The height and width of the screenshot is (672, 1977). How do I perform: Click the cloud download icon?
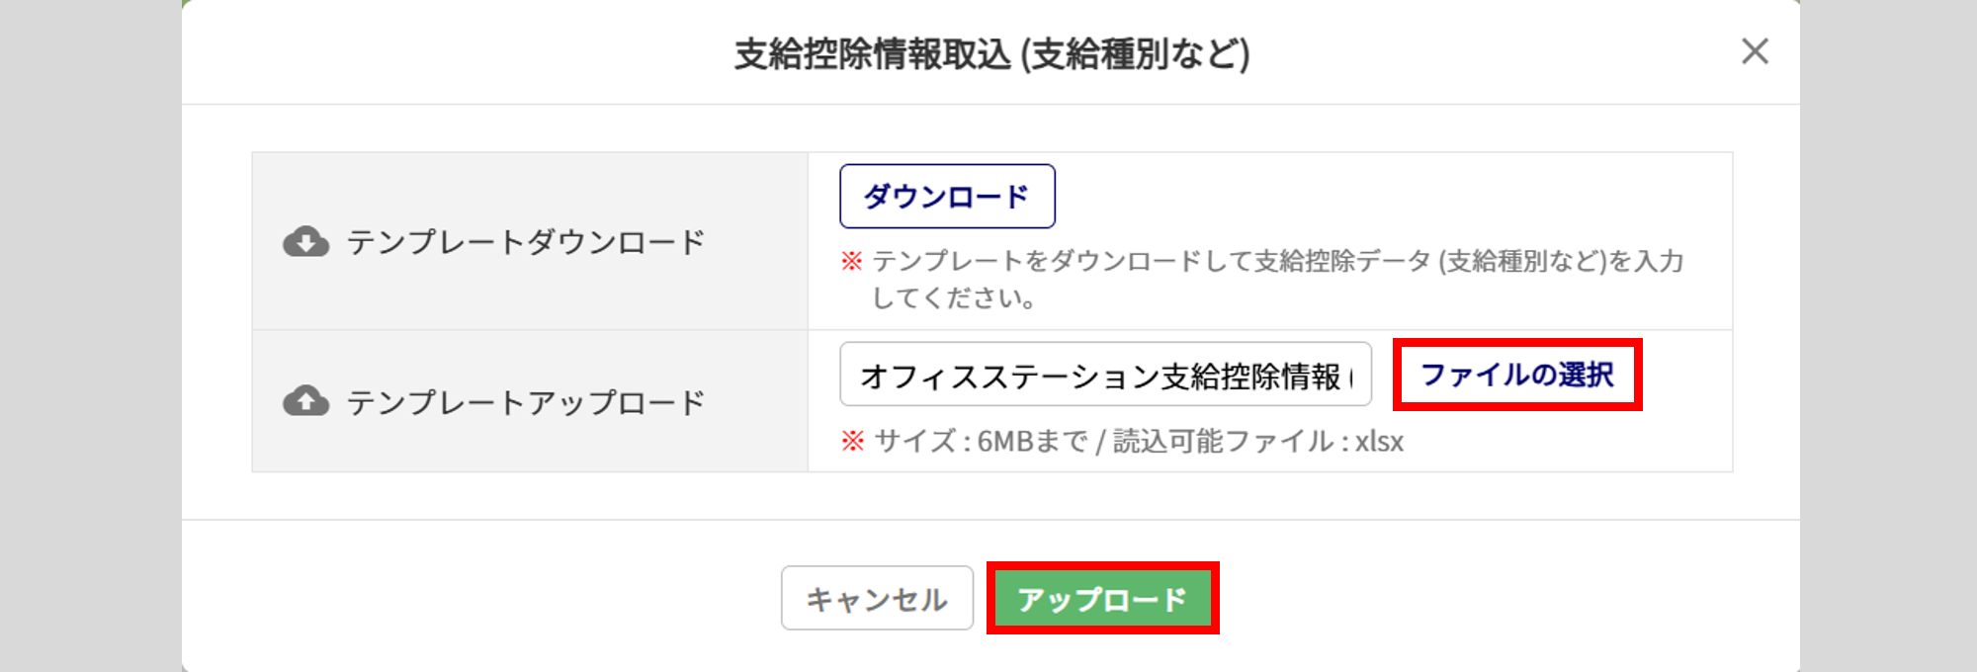pos(306,241)
